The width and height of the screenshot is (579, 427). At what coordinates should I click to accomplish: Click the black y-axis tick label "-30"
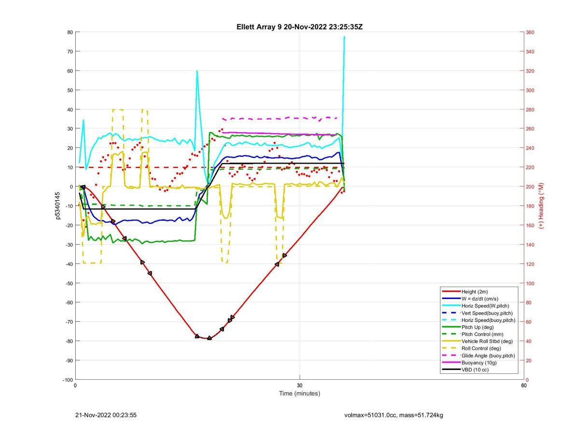69,245
